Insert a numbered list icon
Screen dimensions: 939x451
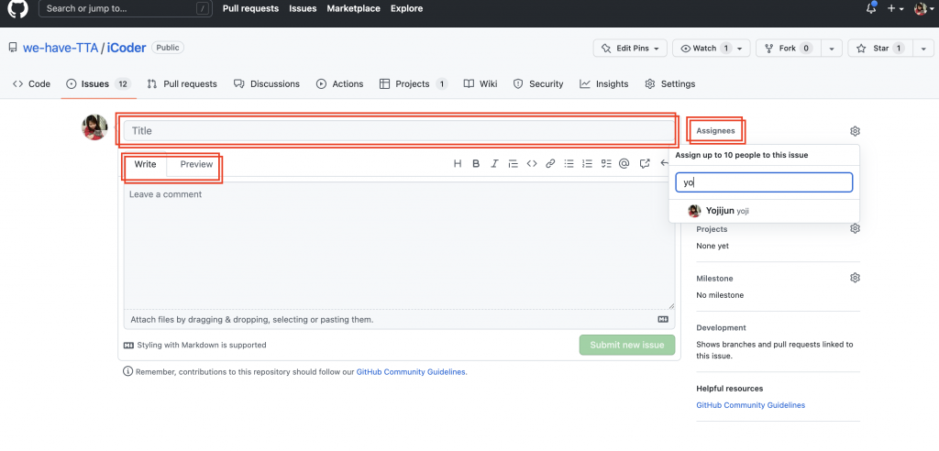588,163
